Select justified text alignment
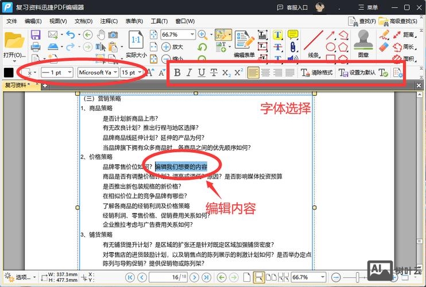Screen dimensions: 426x287 point(290,72)
